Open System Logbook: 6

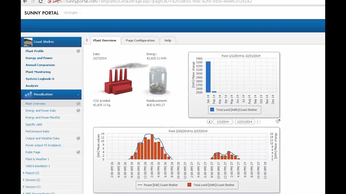pyautogui.click(x=39, y=79)
